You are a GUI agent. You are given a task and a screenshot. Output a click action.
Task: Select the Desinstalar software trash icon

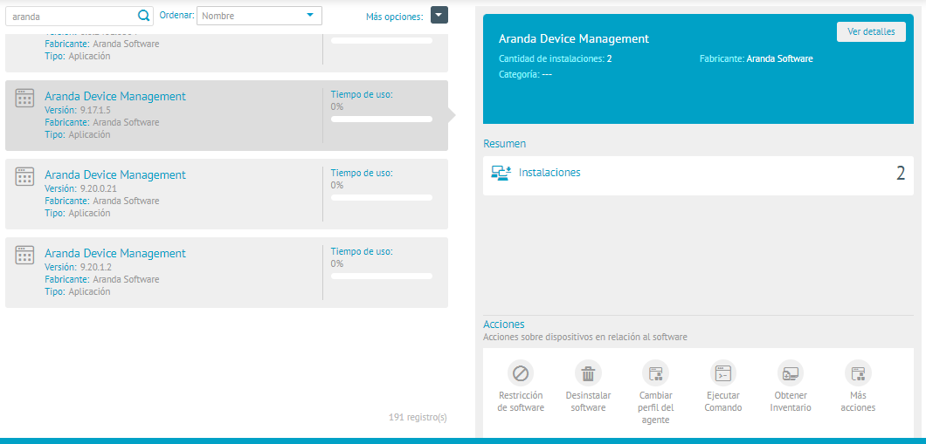click(x=588, y=373)
